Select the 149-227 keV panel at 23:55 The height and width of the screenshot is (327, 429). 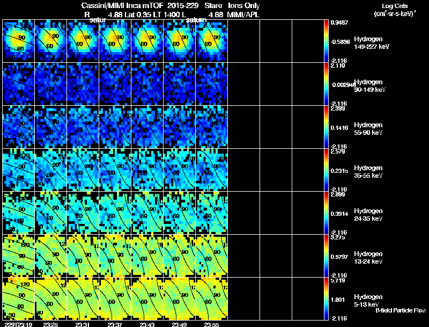pyautogui.click(x=211, y=41)
